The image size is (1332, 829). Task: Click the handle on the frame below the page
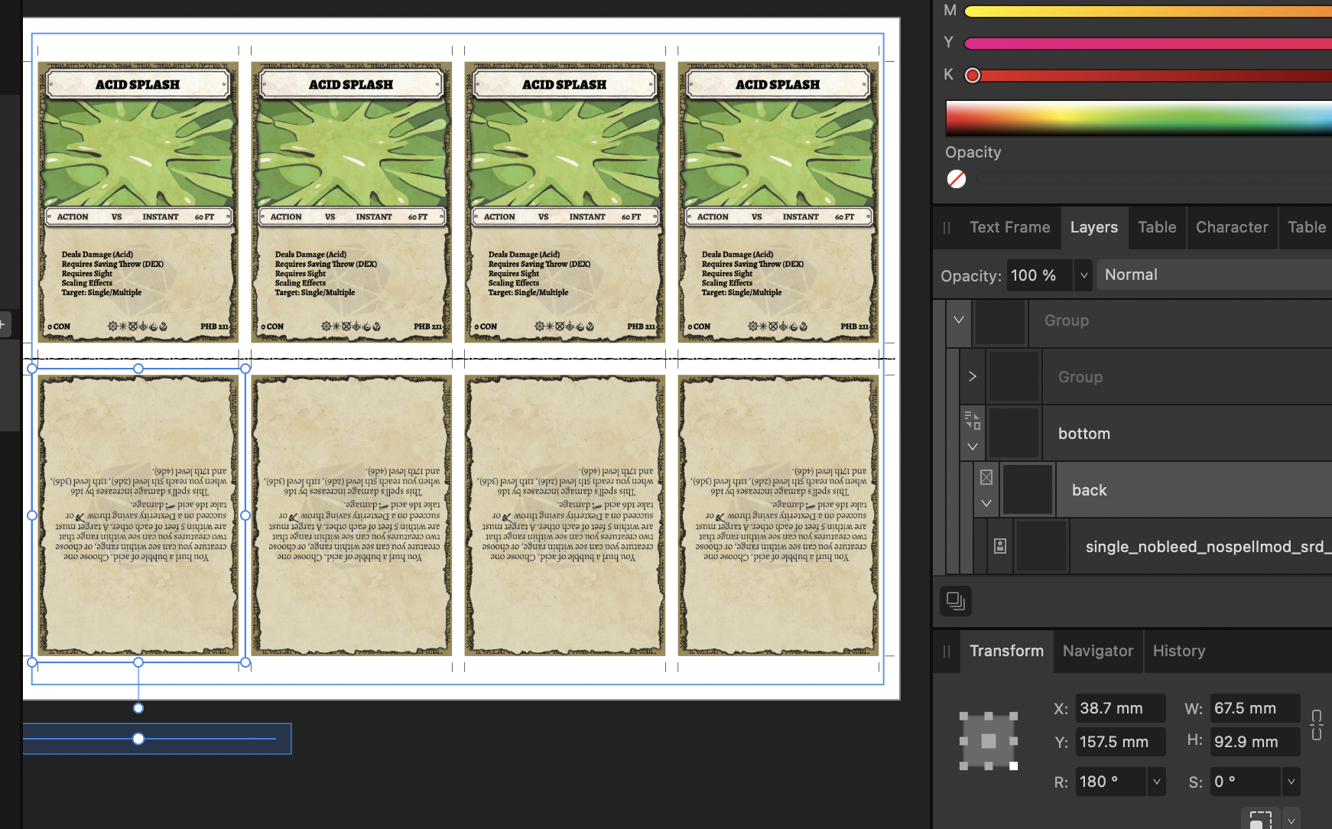pyautogui.click(x=138, y=739)
